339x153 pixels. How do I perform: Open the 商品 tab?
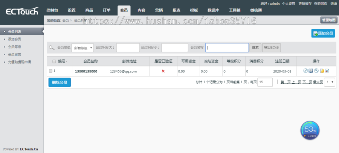(x=89, y=10)
